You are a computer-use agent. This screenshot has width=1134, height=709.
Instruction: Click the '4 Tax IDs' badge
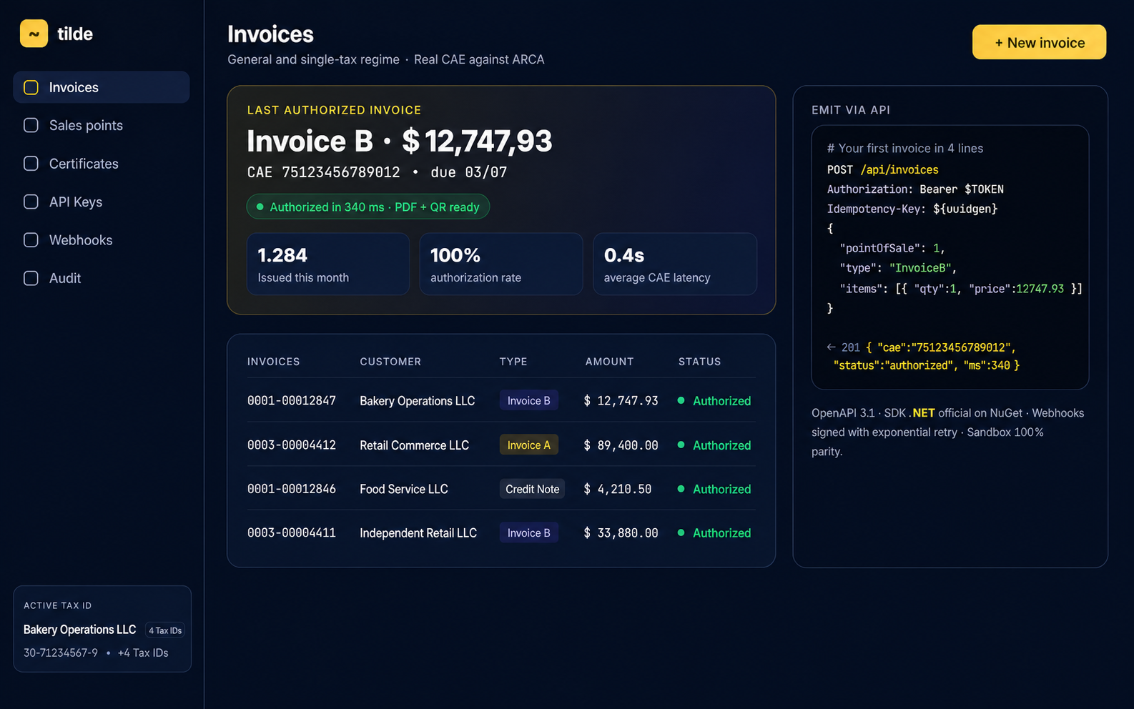click(165, 630)
